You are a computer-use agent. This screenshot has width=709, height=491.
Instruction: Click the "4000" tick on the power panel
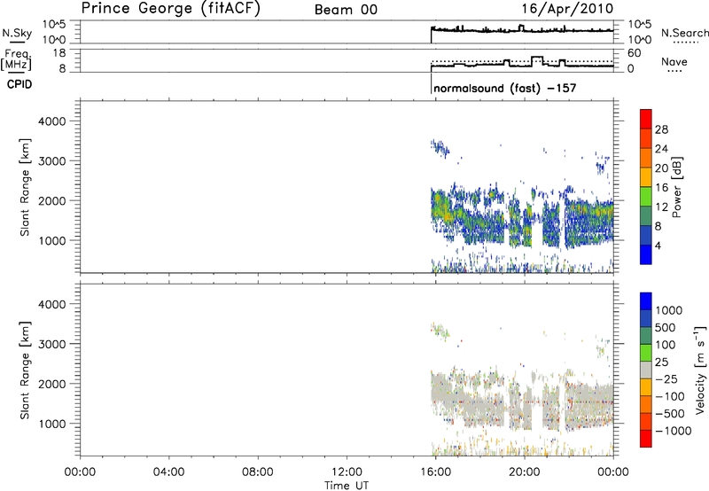coord(52,121)
